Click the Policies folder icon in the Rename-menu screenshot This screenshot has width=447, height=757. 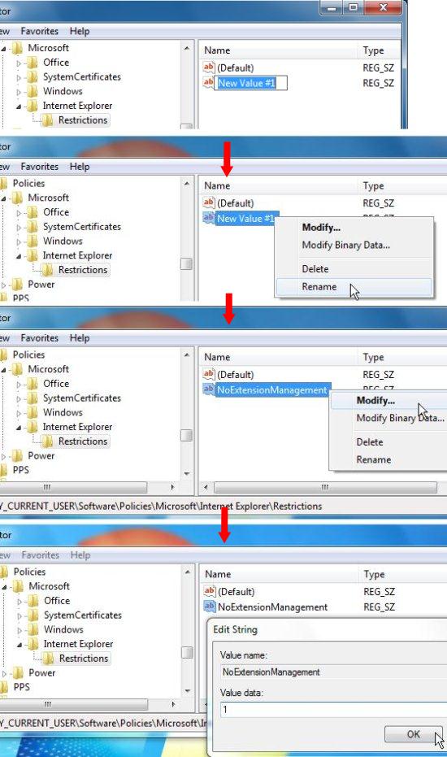pos(4,184)
